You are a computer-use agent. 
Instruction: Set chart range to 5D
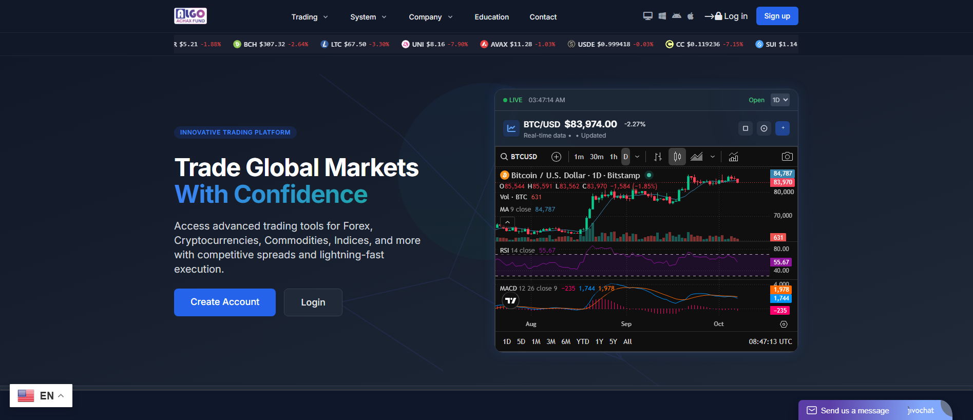pos(521,341)
